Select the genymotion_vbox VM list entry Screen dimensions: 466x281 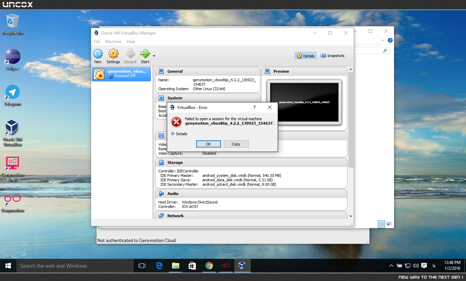pyautogui.click(x=121, y=74)
